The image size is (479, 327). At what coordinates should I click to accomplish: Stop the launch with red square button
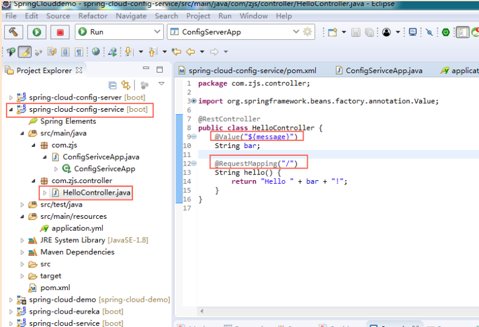(60, 32)
